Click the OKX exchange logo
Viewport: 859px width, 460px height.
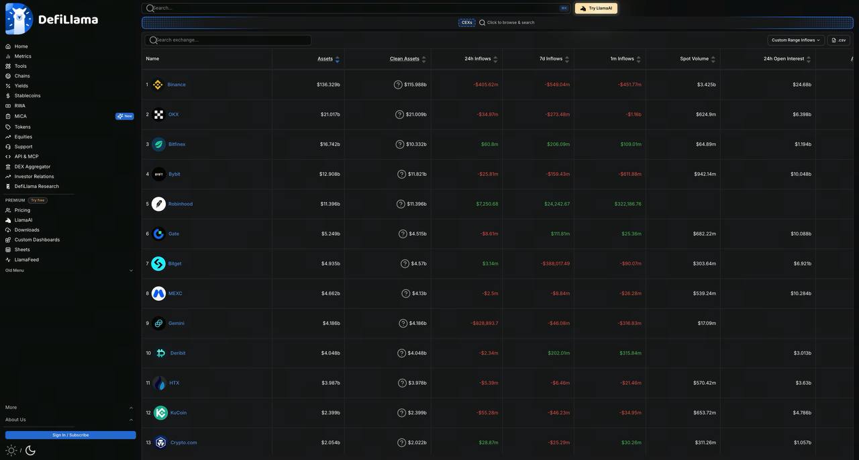pyautogui.click(x=158, y=115)
